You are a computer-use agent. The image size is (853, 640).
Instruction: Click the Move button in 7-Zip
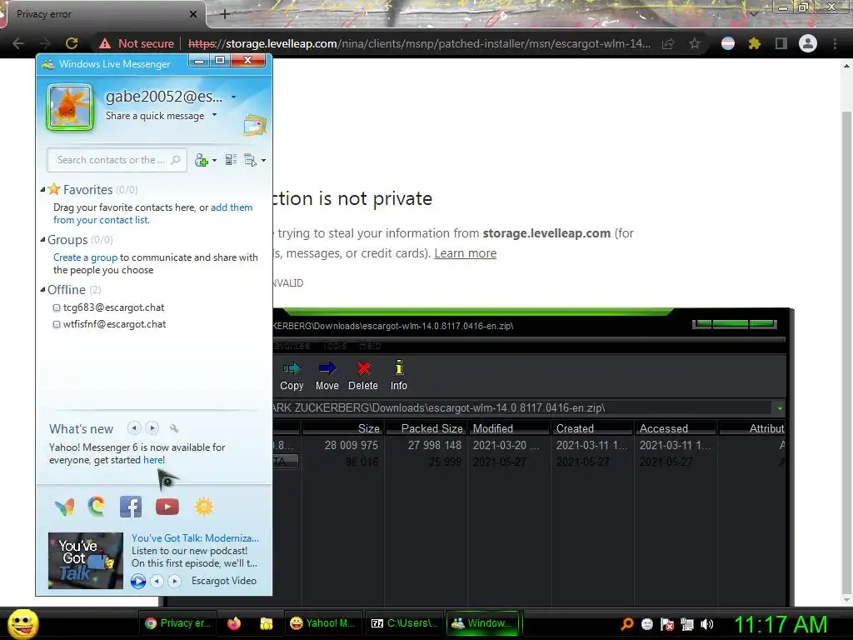point(327,376)
